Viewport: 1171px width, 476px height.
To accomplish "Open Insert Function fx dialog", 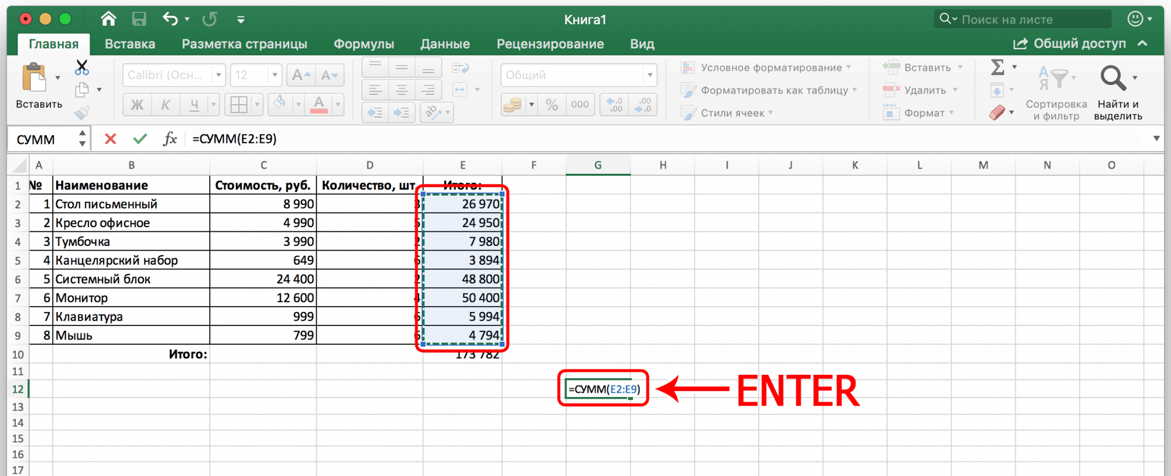I will (170, 139).
